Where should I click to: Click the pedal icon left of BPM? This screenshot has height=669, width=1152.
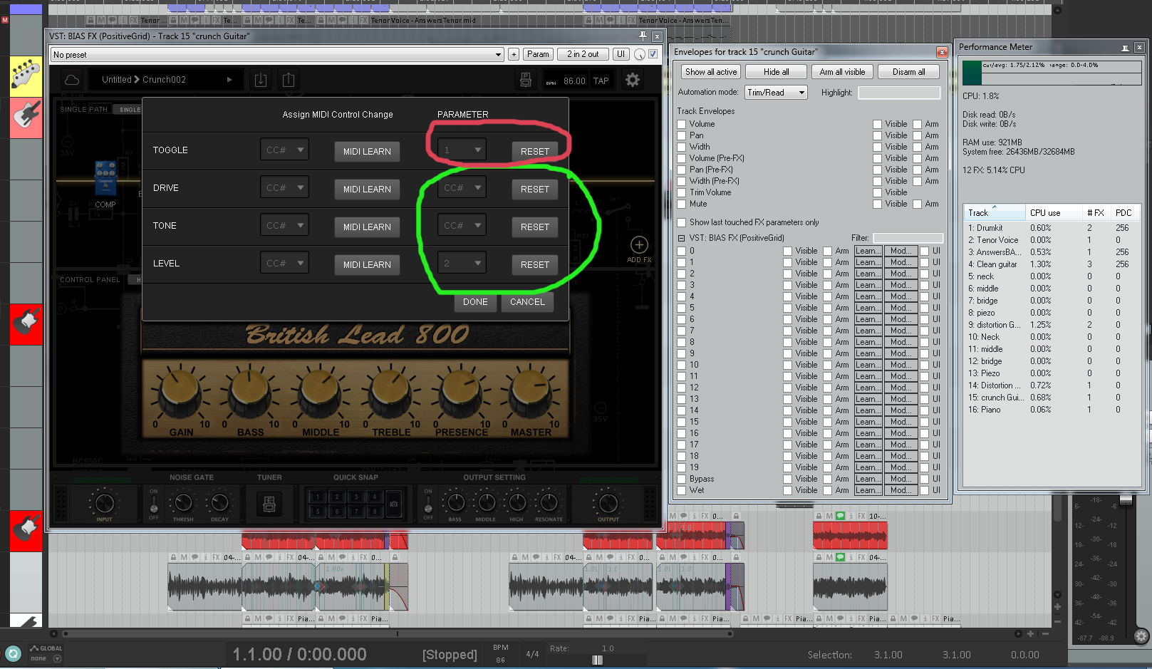526,80
